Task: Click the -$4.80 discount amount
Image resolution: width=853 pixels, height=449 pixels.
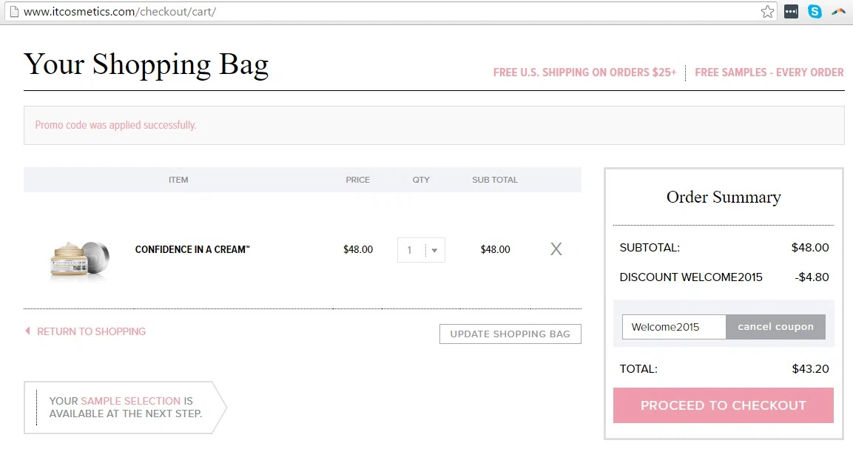Action: (x=812, y=277)
